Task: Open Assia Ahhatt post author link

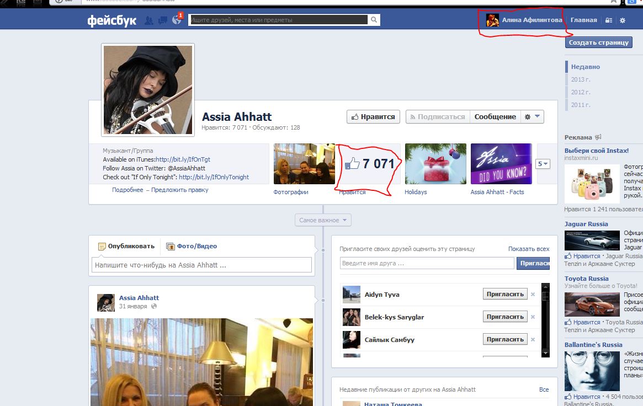Action: coord(139,298)
